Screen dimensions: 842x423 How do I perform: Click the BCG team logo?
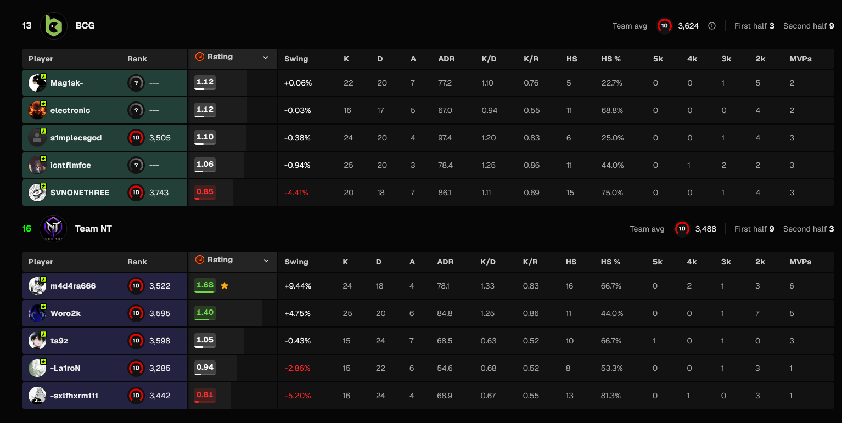click(54, 25)
